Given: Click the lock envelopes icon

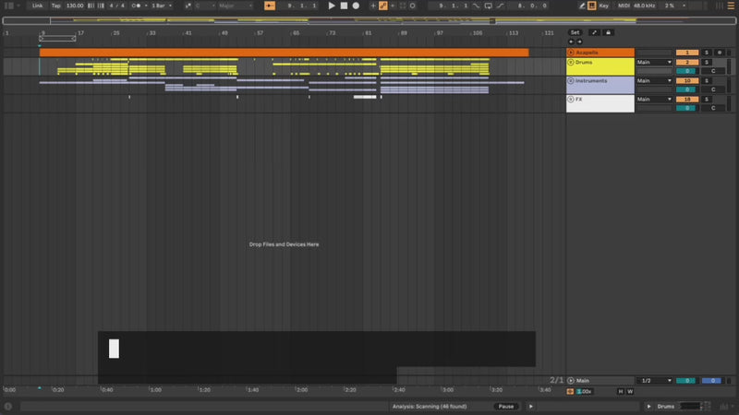Looking at the screenshot, I should (609, 32).
